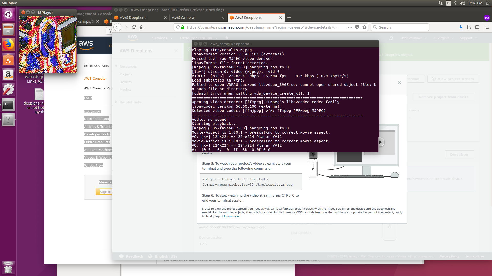
Task: Open Devices in DeepLens sidebar
Action: click(126, 82)
